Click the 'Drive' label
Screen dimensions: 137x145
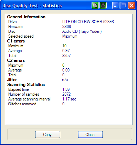point(12,22)
